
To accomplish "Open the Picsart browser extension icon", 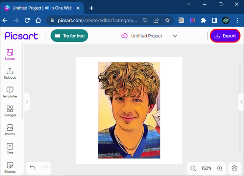I will coord(192,20).
